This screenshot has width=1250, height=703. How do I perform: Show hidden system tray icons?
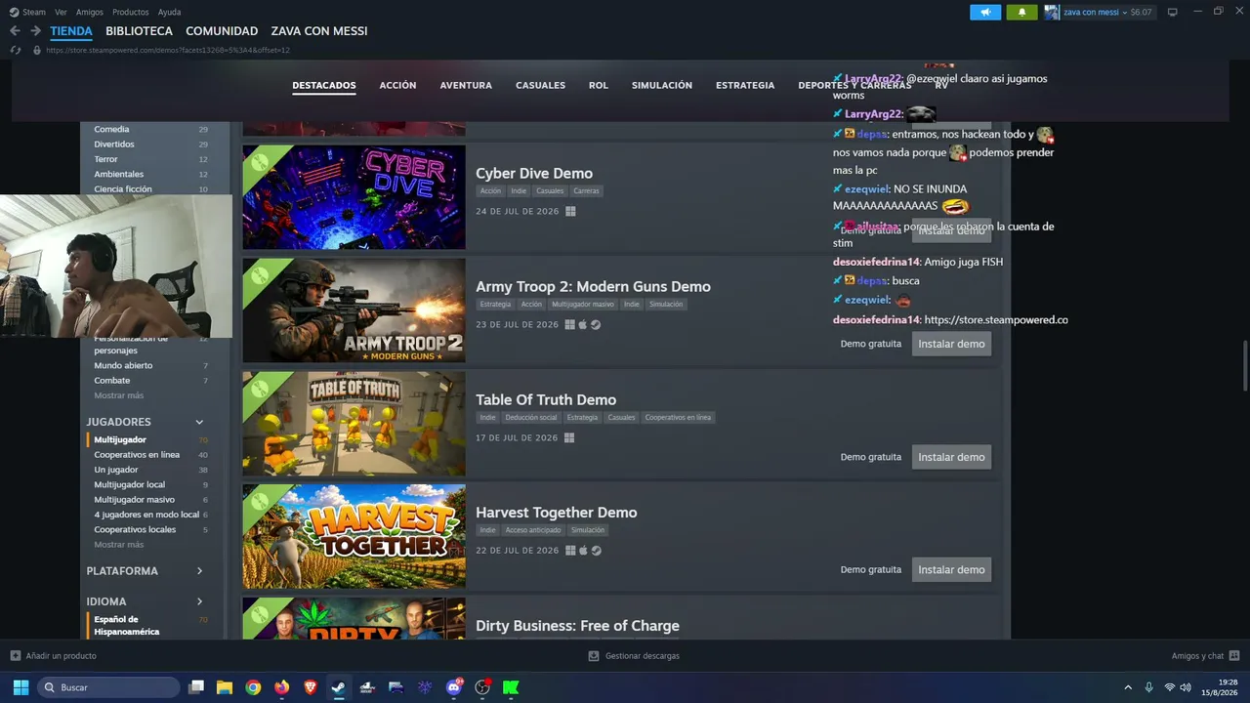coord(1128,687)
